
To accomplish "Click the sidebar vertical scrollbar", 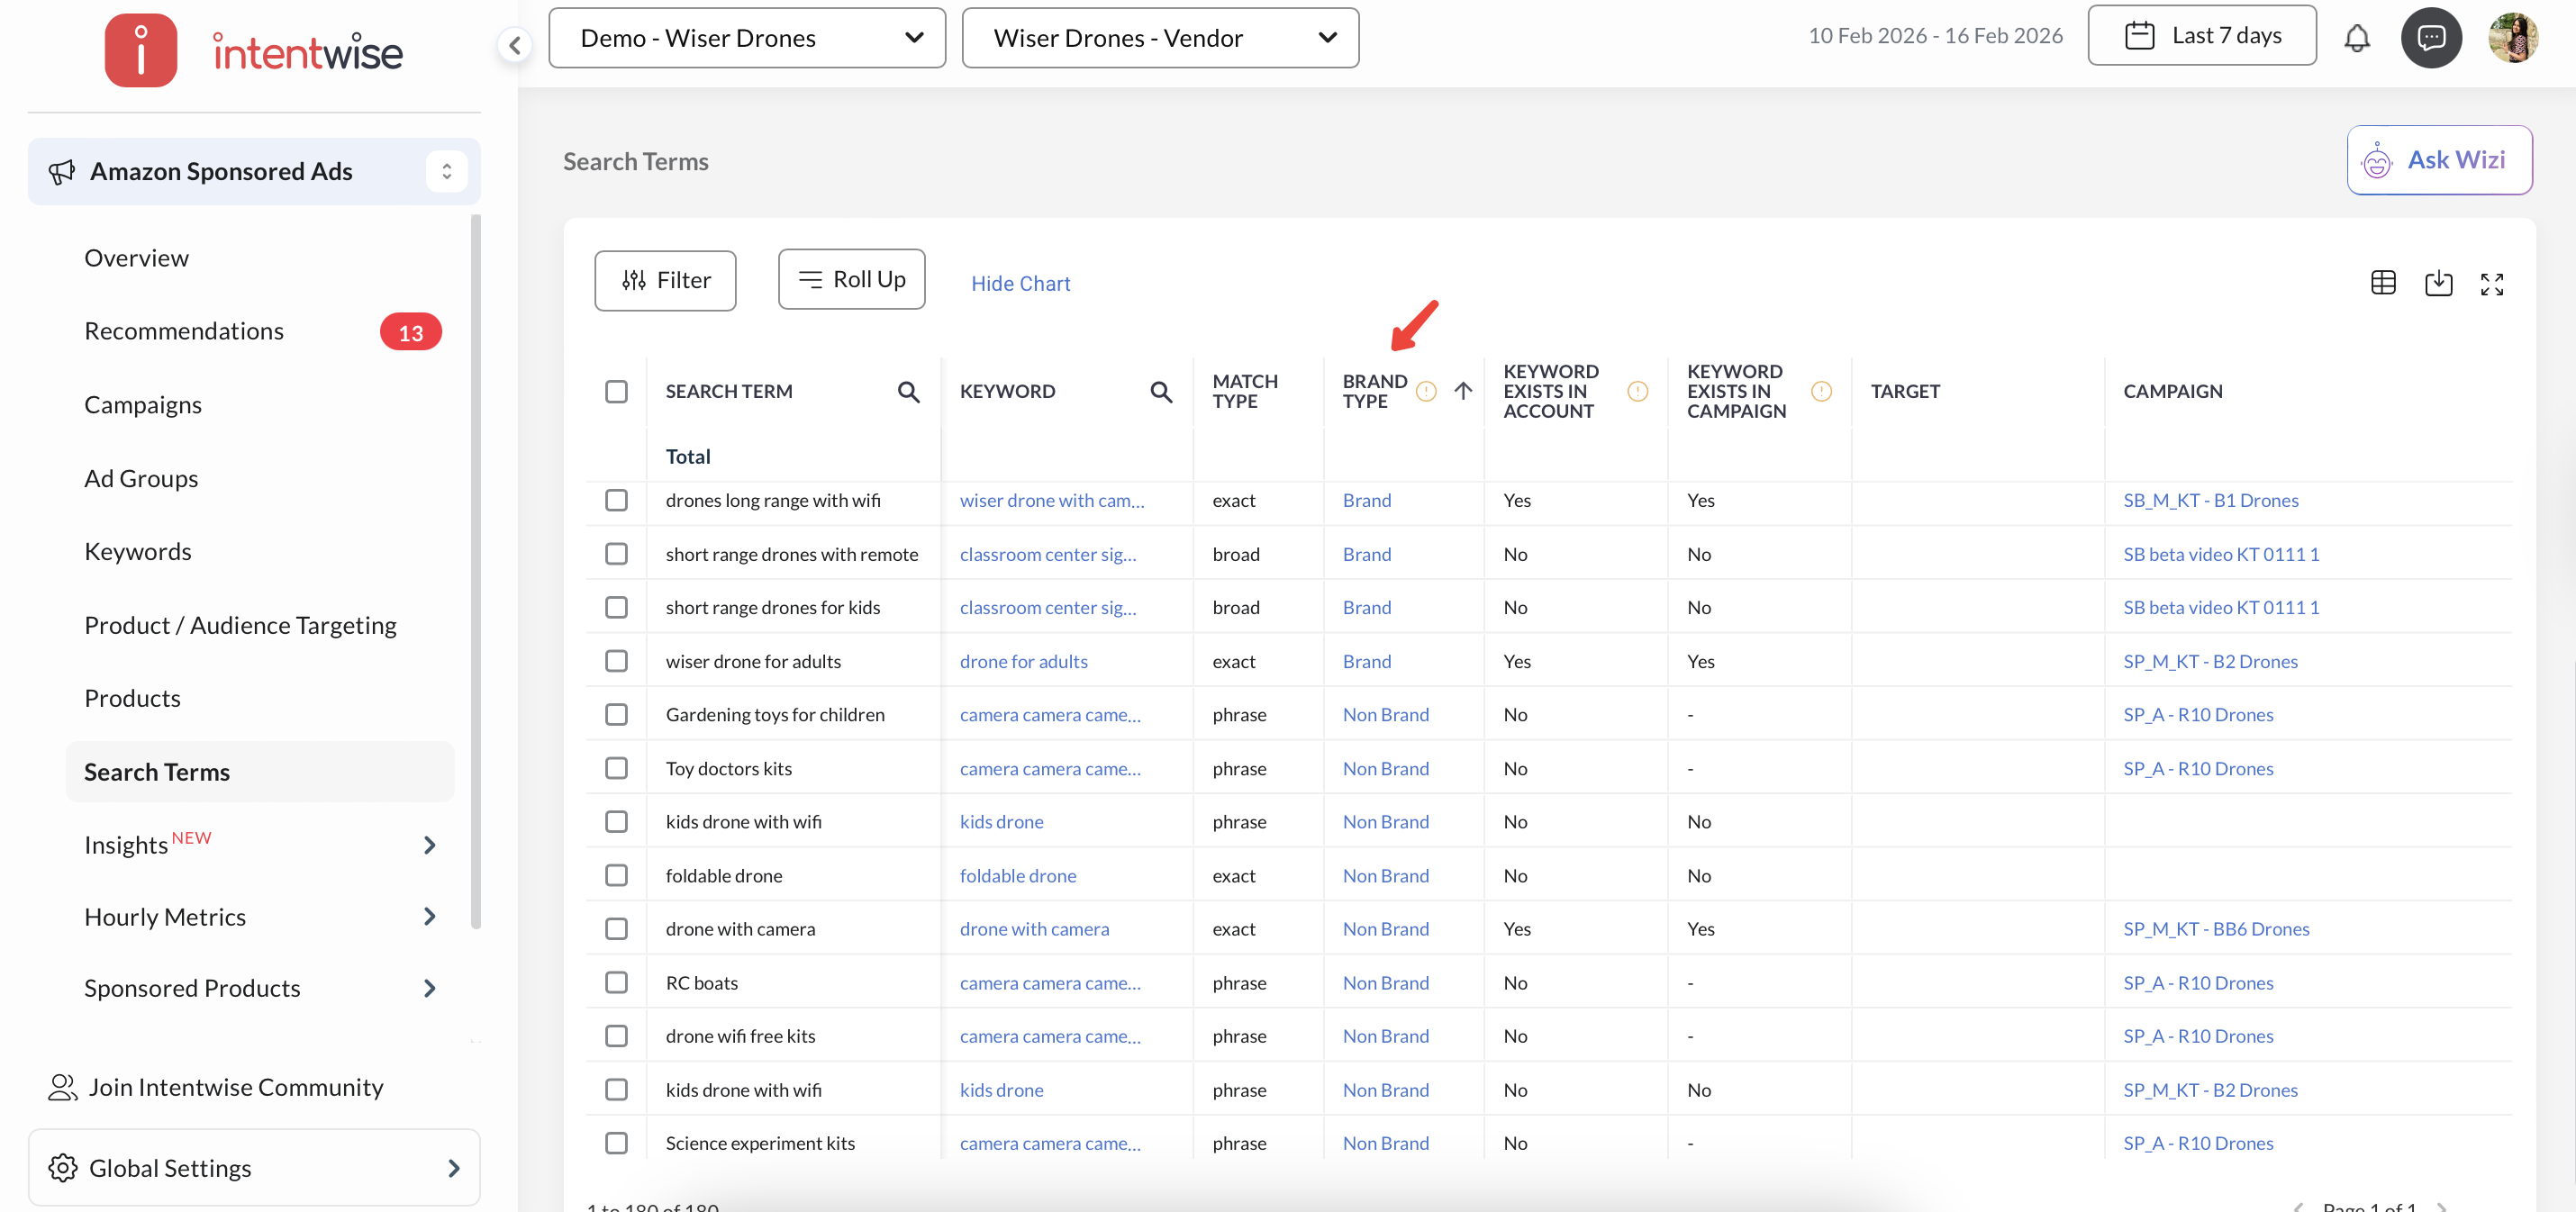I will point(476,570).
